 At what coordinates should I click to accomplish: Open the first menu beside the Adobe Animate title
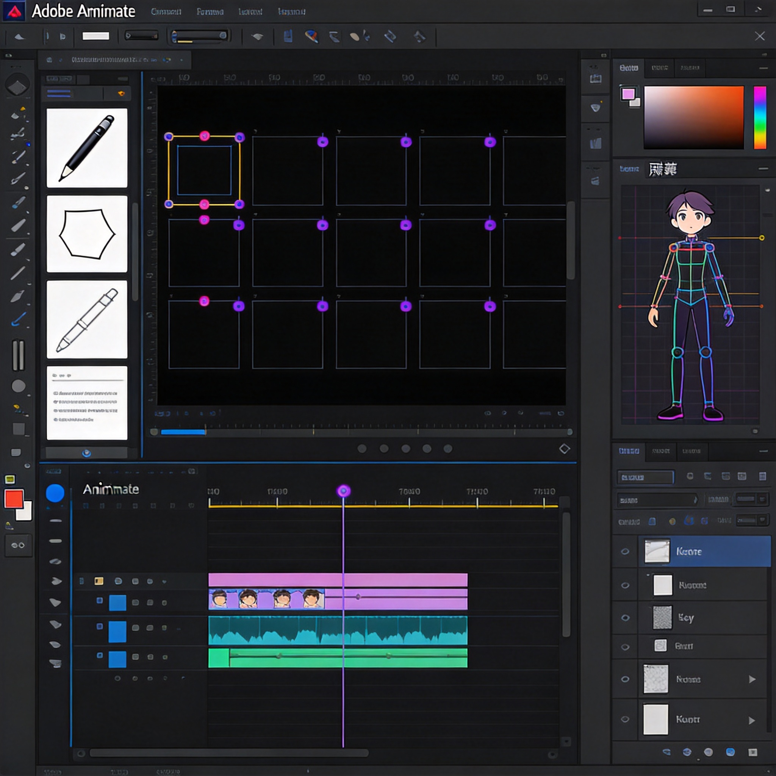(166, 12)
